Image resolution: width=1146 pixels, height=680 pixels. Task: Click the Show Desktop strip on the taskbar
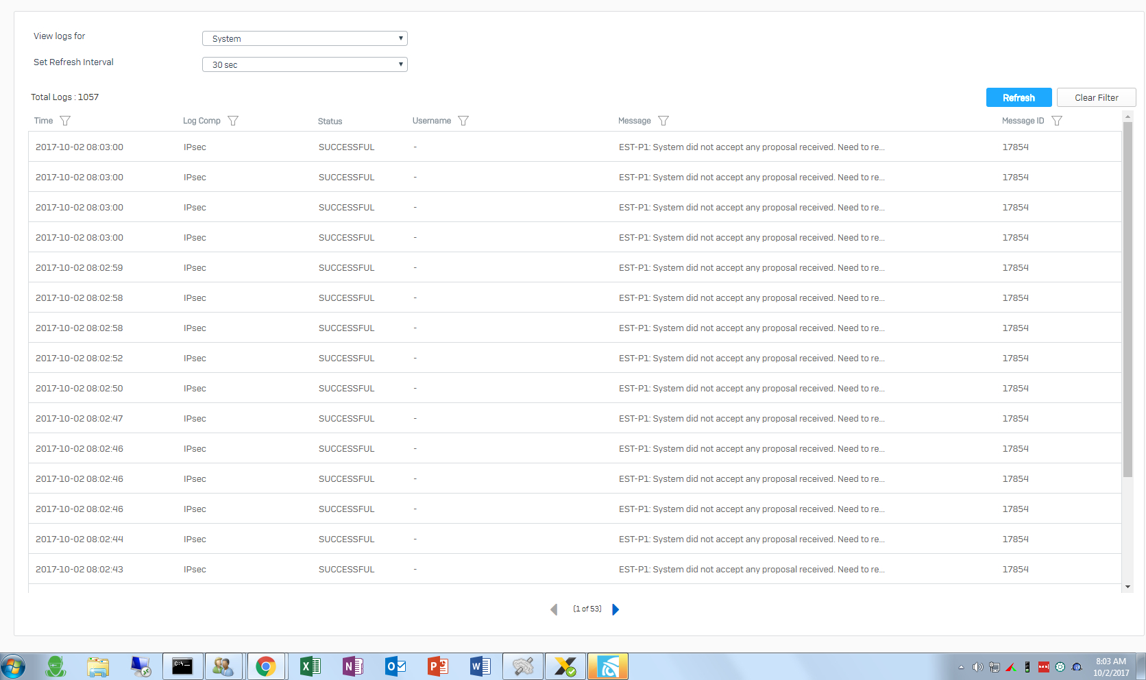click(x=1141, y=666)
